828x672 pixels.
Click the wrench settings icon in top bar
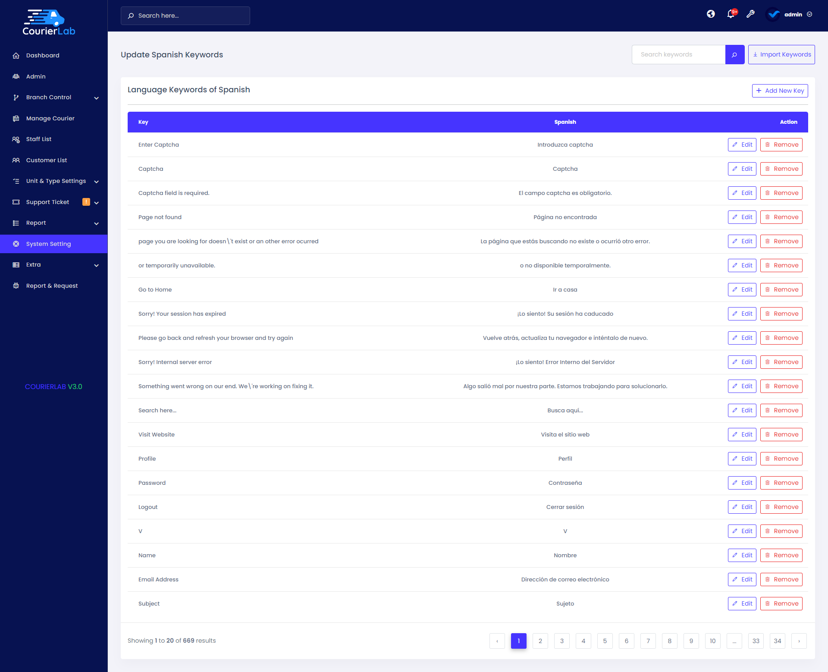tap(751, 14)
